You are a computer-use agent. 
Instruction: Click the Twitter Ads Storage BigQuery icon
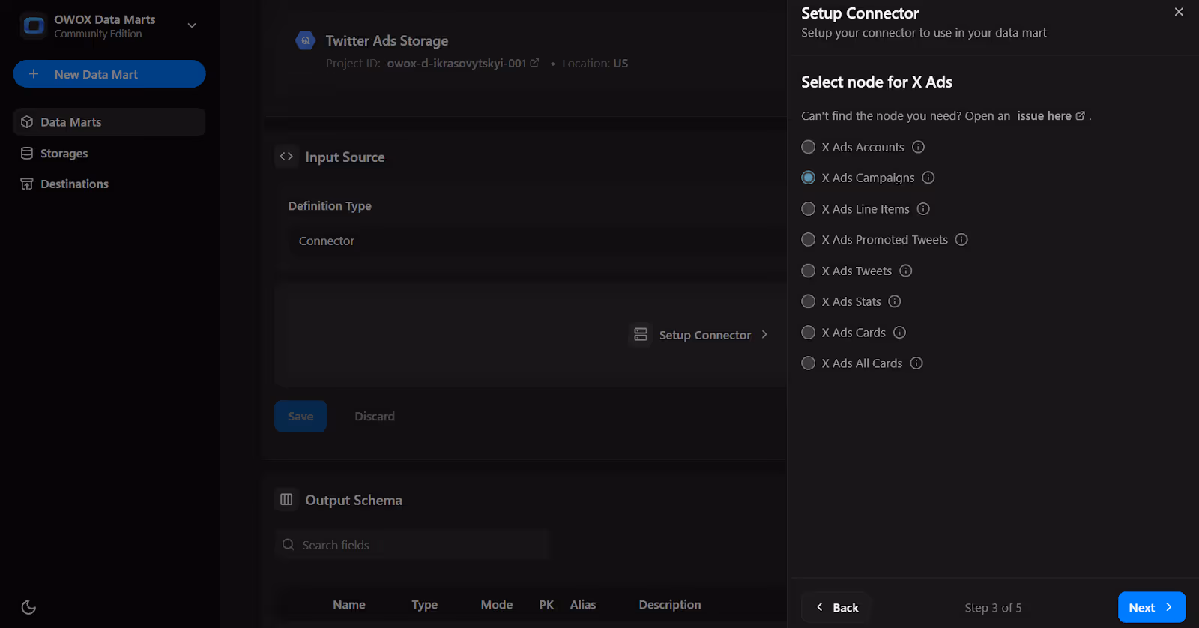[x=305, y=40]
